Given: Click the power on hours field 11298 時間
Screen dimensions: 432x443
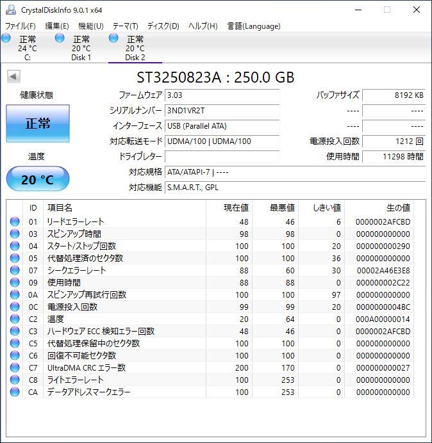Looking at the screenshot, I should (394, 156).
